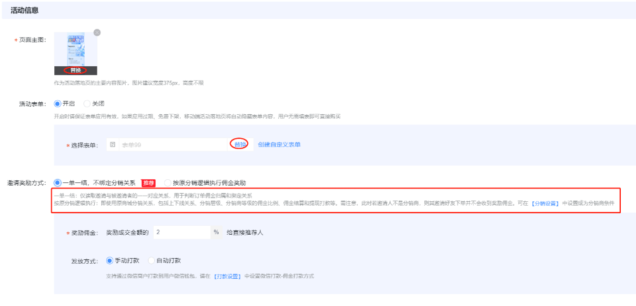Remove the page main image with X icon
Viewport: 636px width, 306px height.
click(97, 33)
